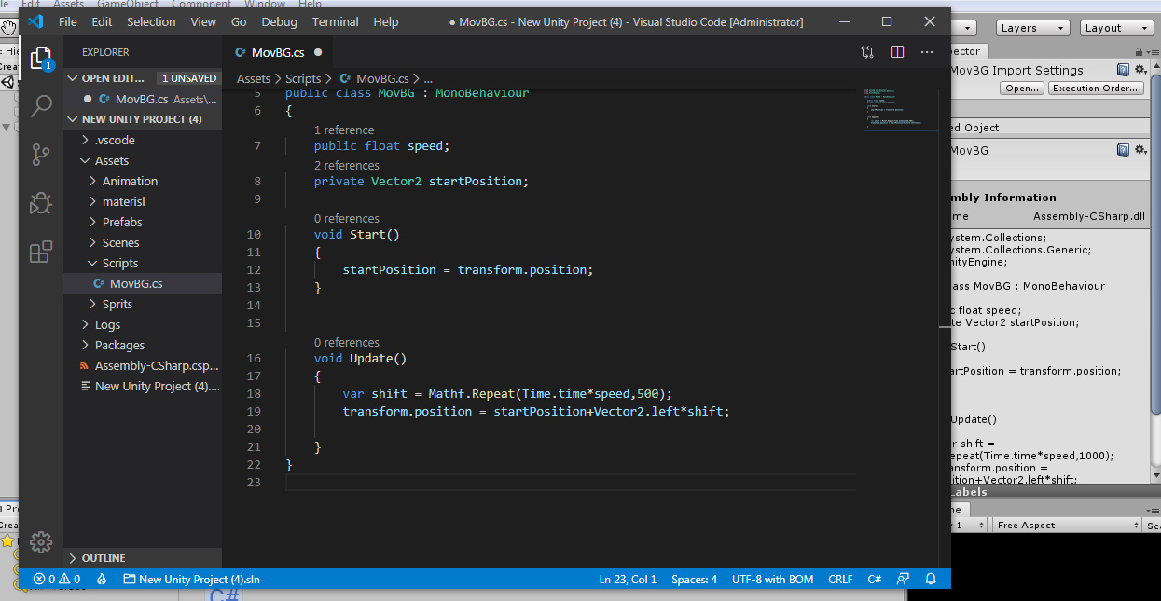Screen dimensions: 1161x601
Task: Open notifications bell in status bar
Action: tap(930, 579)
